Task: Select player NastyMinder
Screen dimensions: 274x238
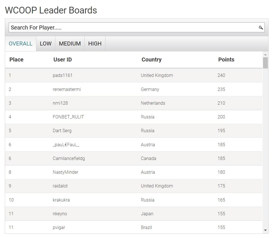Action: pyautogui.click(x=66, y=172)
